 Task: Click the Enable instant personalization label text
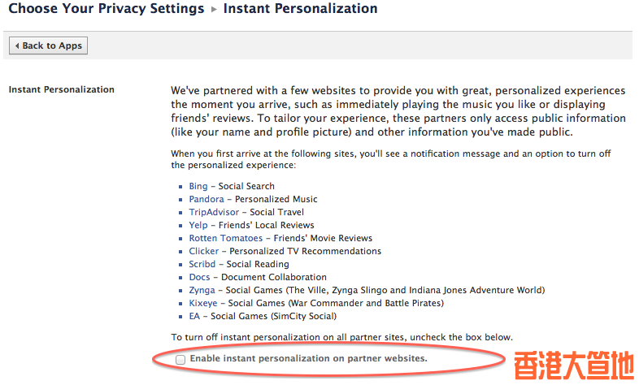308,358
